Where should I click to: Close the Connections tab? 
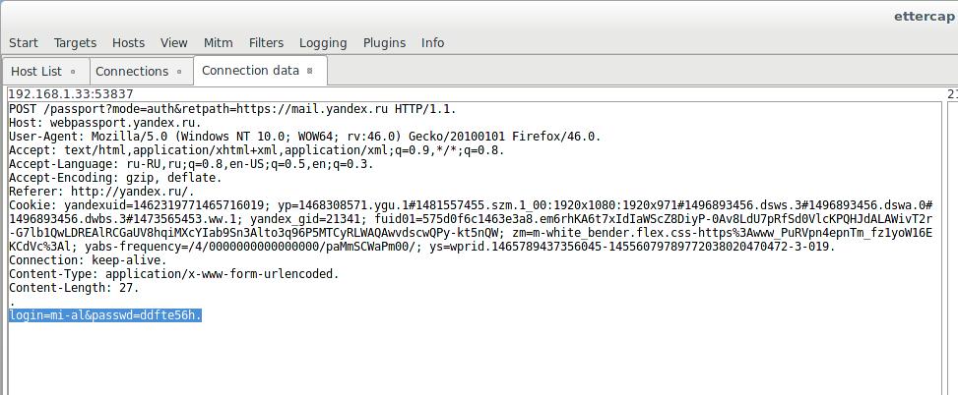178,72
